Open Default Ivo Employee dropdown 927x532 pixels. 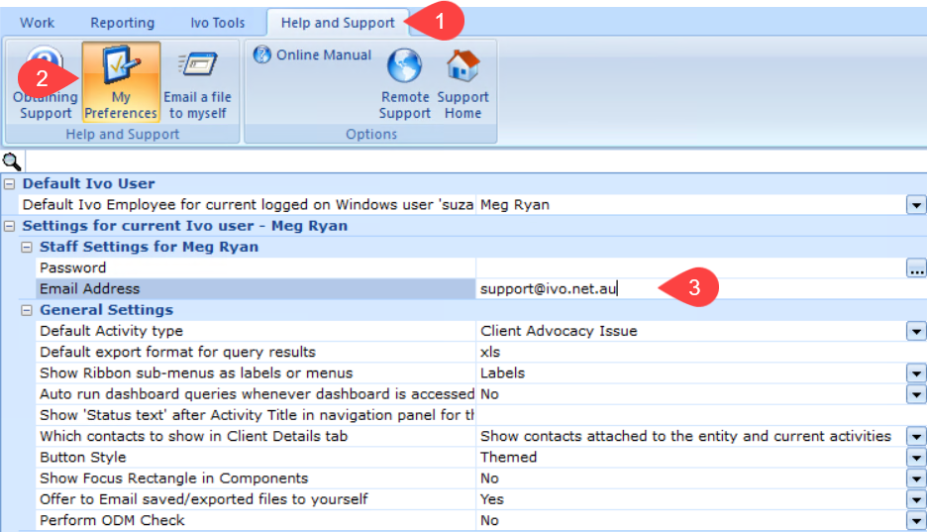915,205
